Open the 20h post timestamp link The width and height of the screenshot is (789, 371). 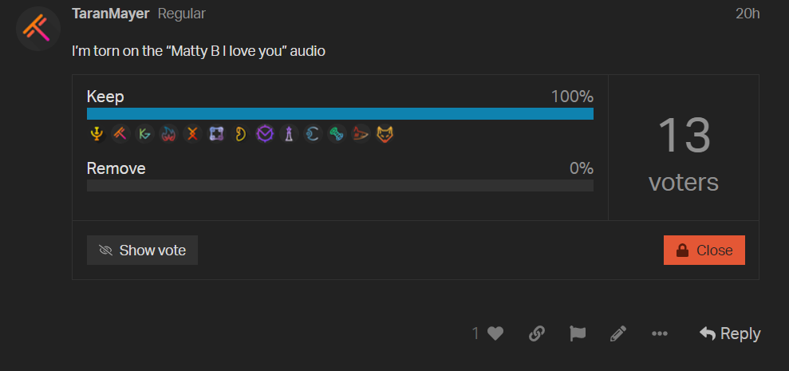[x=748, y=14]
